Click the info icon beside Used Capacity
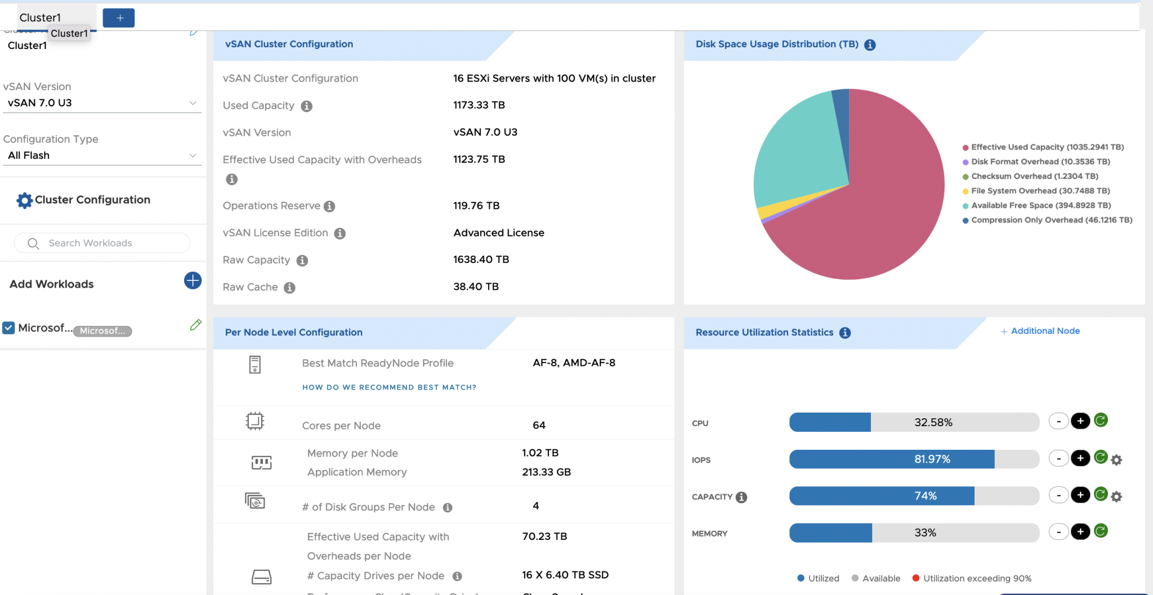1153x595 pixels. 307,106
